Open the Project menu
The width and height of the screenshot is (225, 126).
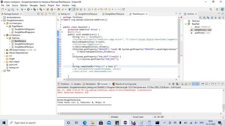(x=51, y=5)
